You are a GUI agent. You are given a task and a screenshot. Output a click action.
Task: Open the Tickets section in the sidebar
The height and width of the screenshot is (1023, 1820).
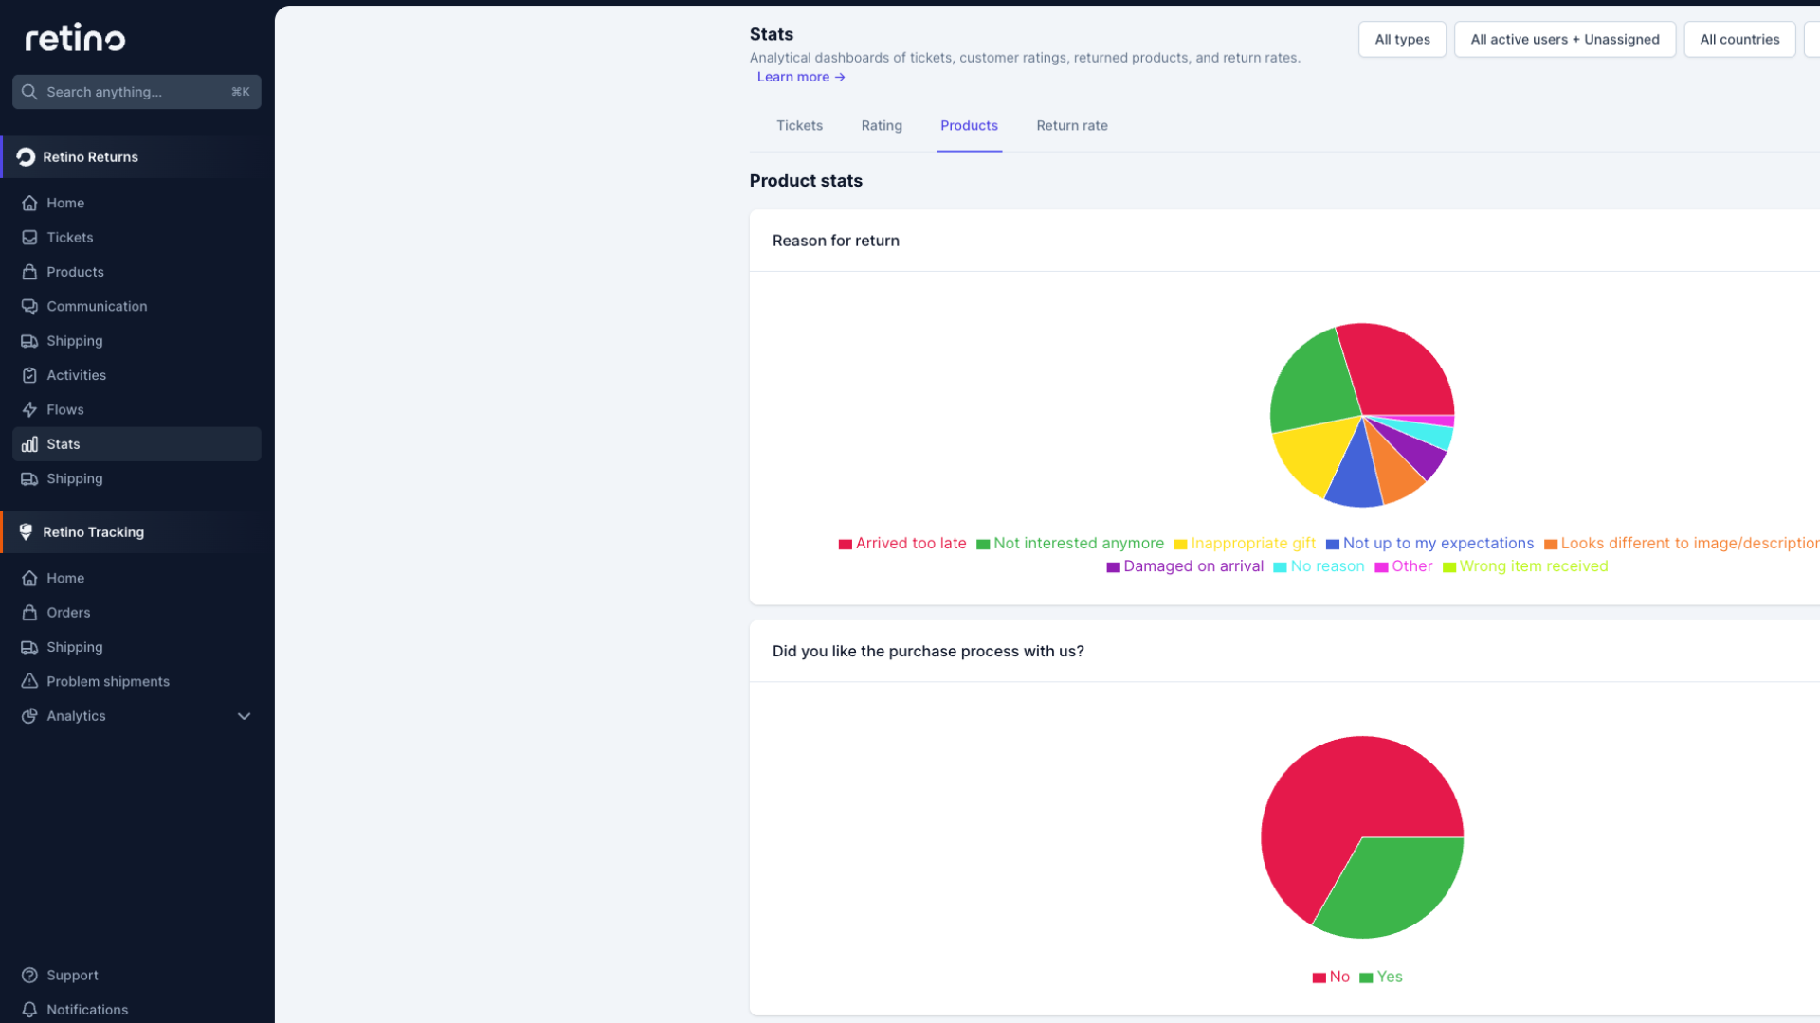click(69, 238)
